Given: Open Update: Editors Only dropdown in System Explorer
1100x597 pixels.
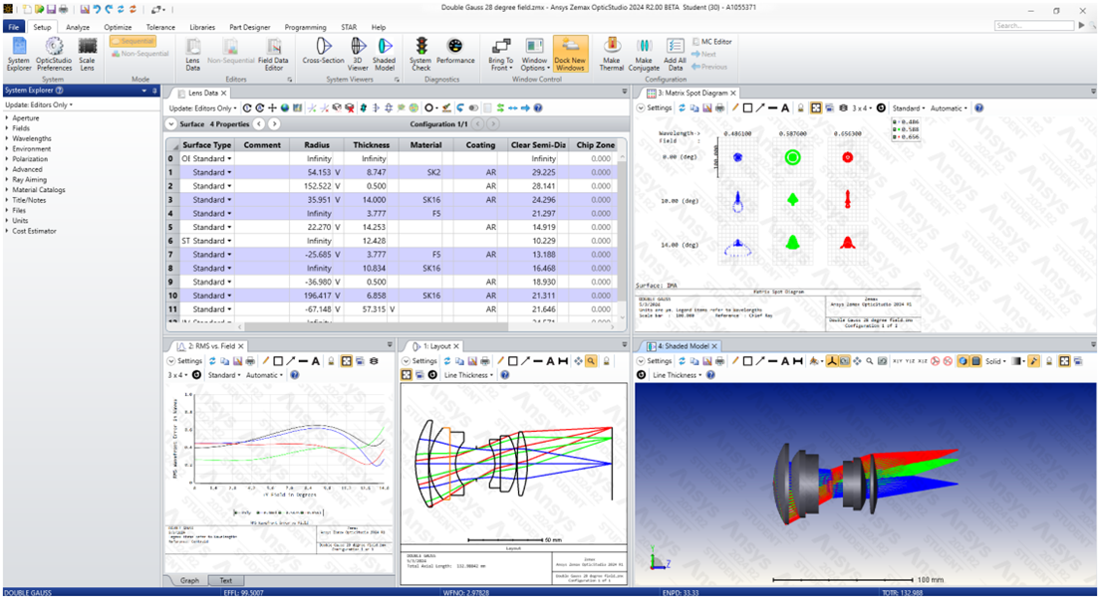Looking at the screenshot, I should pyautogui.click(x=38, y=104).
